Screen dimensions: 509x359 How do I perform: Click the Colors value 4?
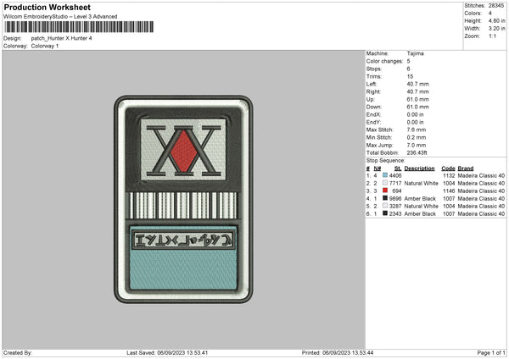(489, 14)
